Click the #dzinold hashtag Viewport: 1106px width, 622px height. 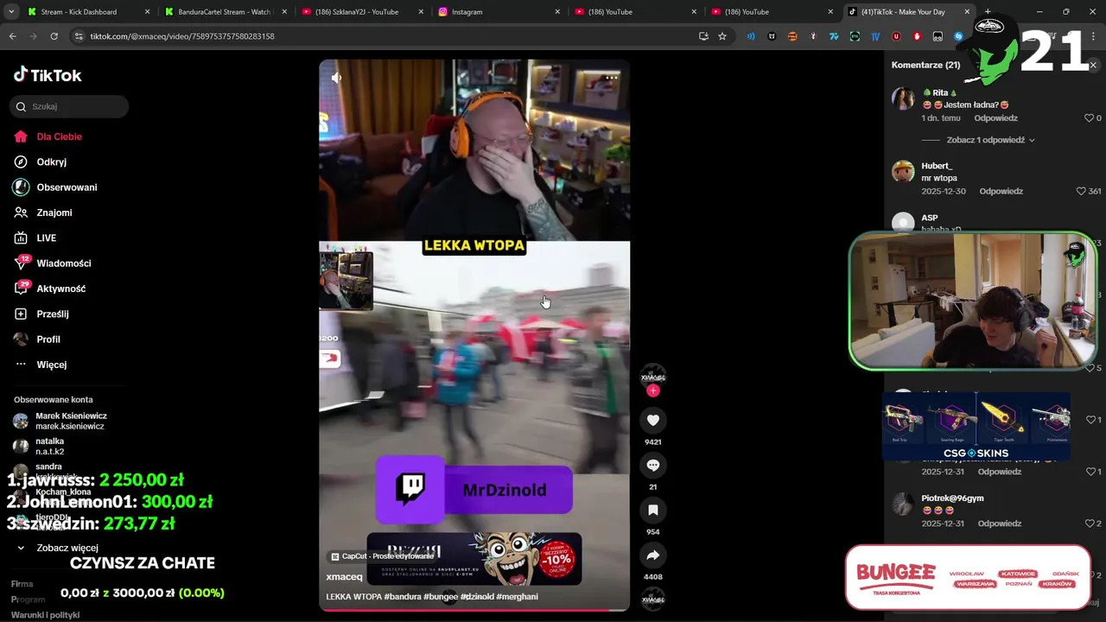click(x=477, y=596)
